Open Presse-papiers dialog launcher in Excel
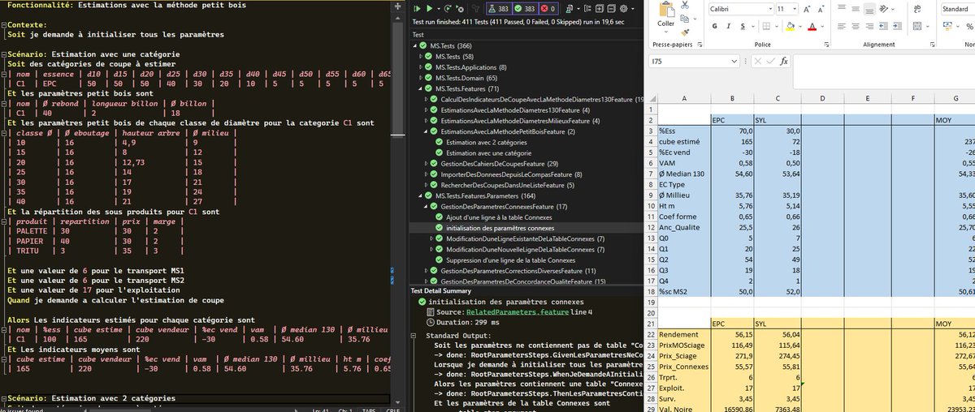The height and width of the screenshot is (412, 975). [700, 45]
